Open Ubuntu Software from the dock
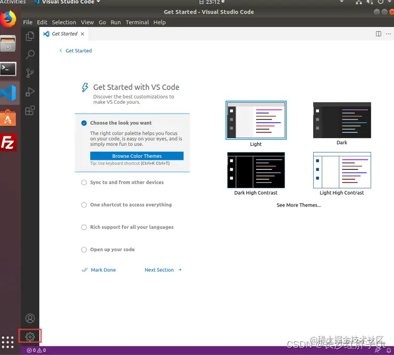The height and width of the screenshot is (355, 394). point(8,117)
